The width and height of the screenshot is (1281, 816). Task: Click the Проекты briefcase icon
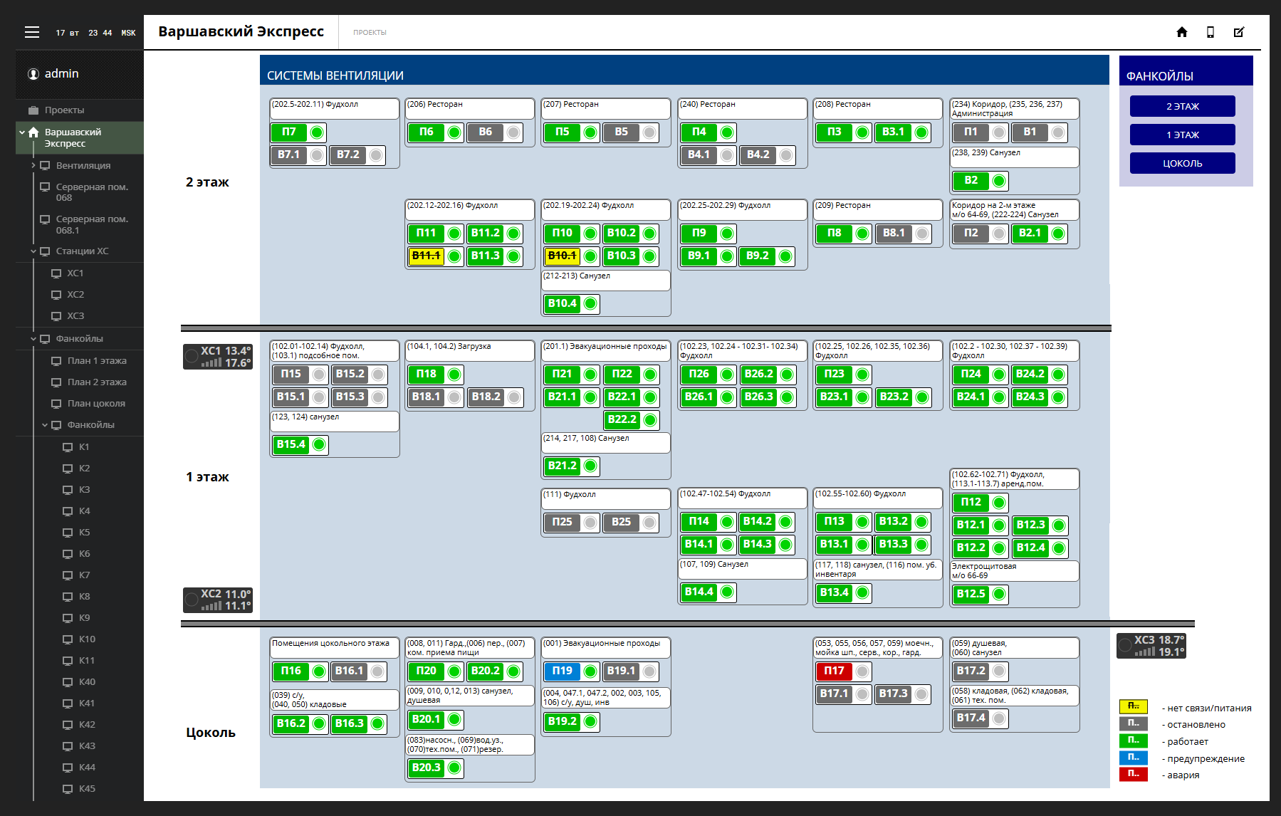coord(33,110)
